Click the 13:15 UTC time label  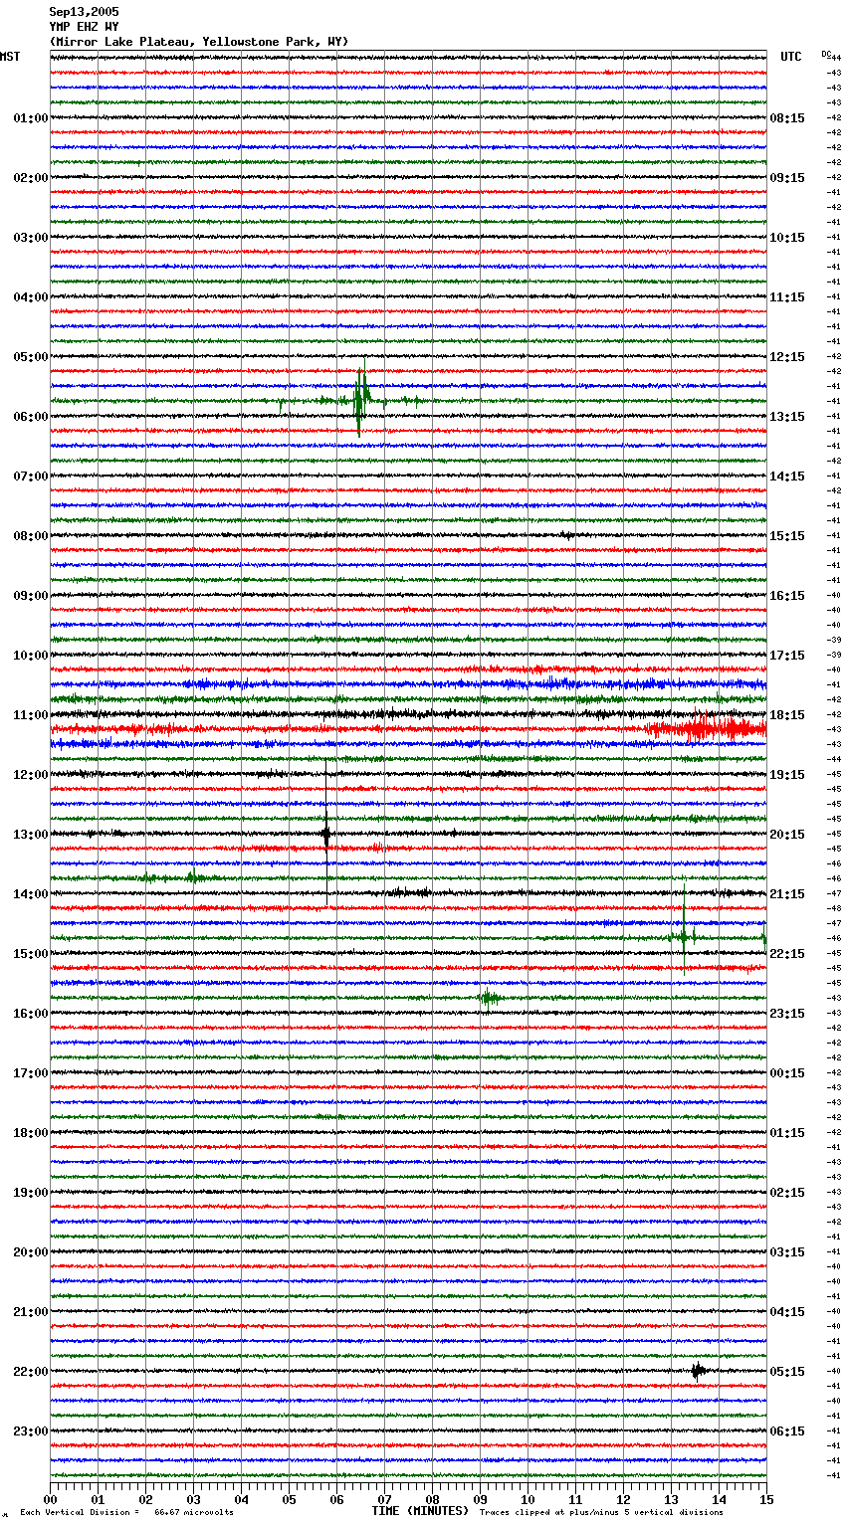(x=787, y=417)
